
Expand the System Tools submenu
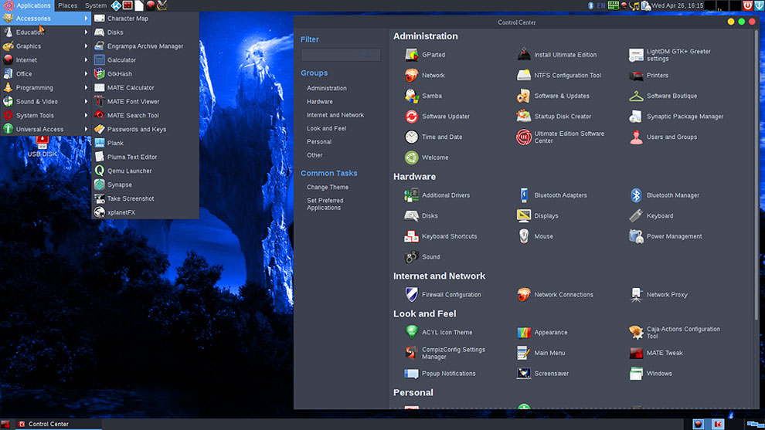coord(46,116)
